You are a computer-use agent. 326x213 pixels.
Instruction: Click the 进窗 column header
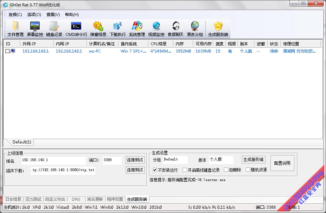pyautogui.click(x=261, y=44)
